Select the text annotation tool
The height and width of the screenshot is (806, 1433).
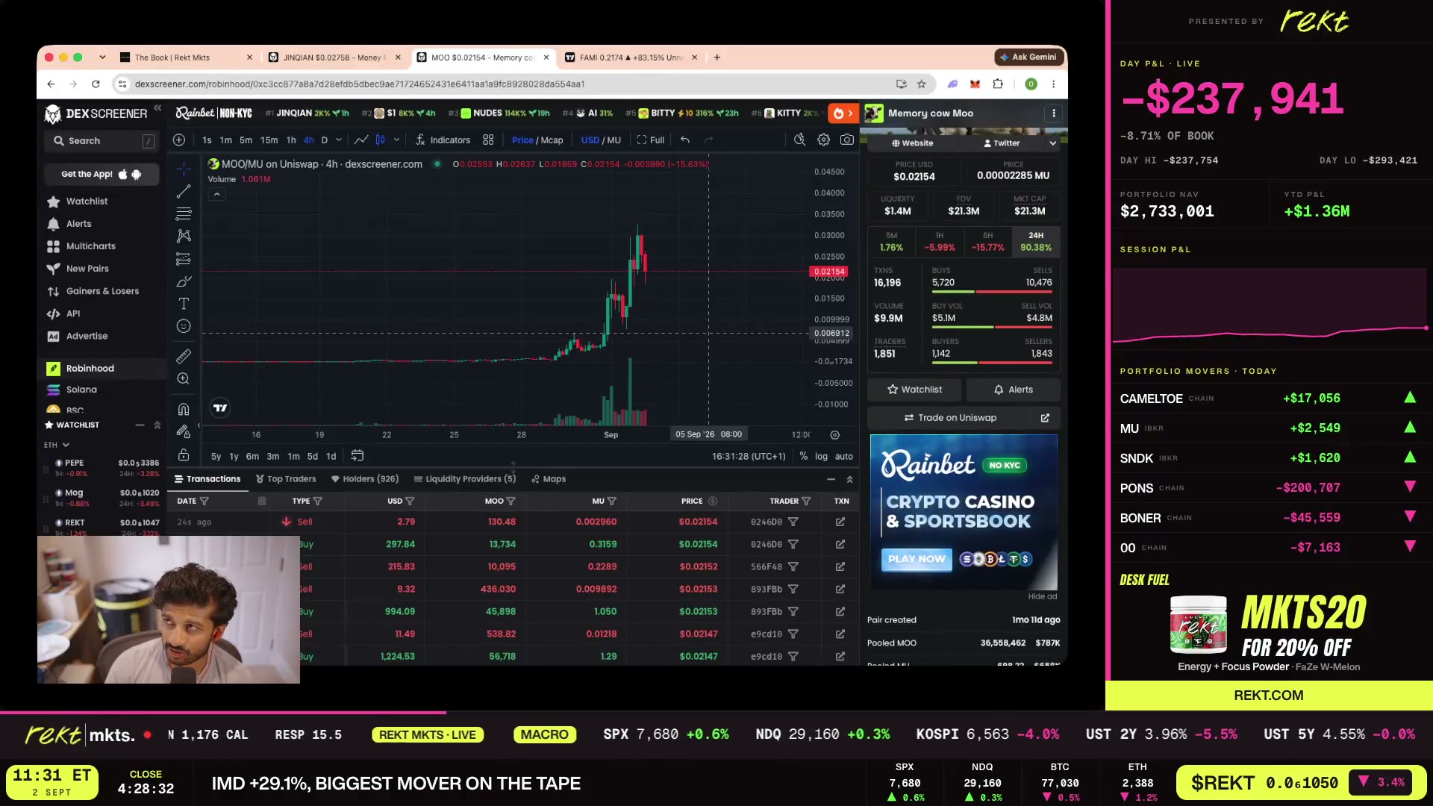[x=184, y=304]
